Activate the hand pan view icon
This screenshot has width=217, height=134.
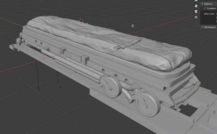click(196, 6)
